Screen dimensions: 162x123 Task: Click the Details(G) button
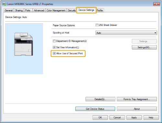click(100, 99)
